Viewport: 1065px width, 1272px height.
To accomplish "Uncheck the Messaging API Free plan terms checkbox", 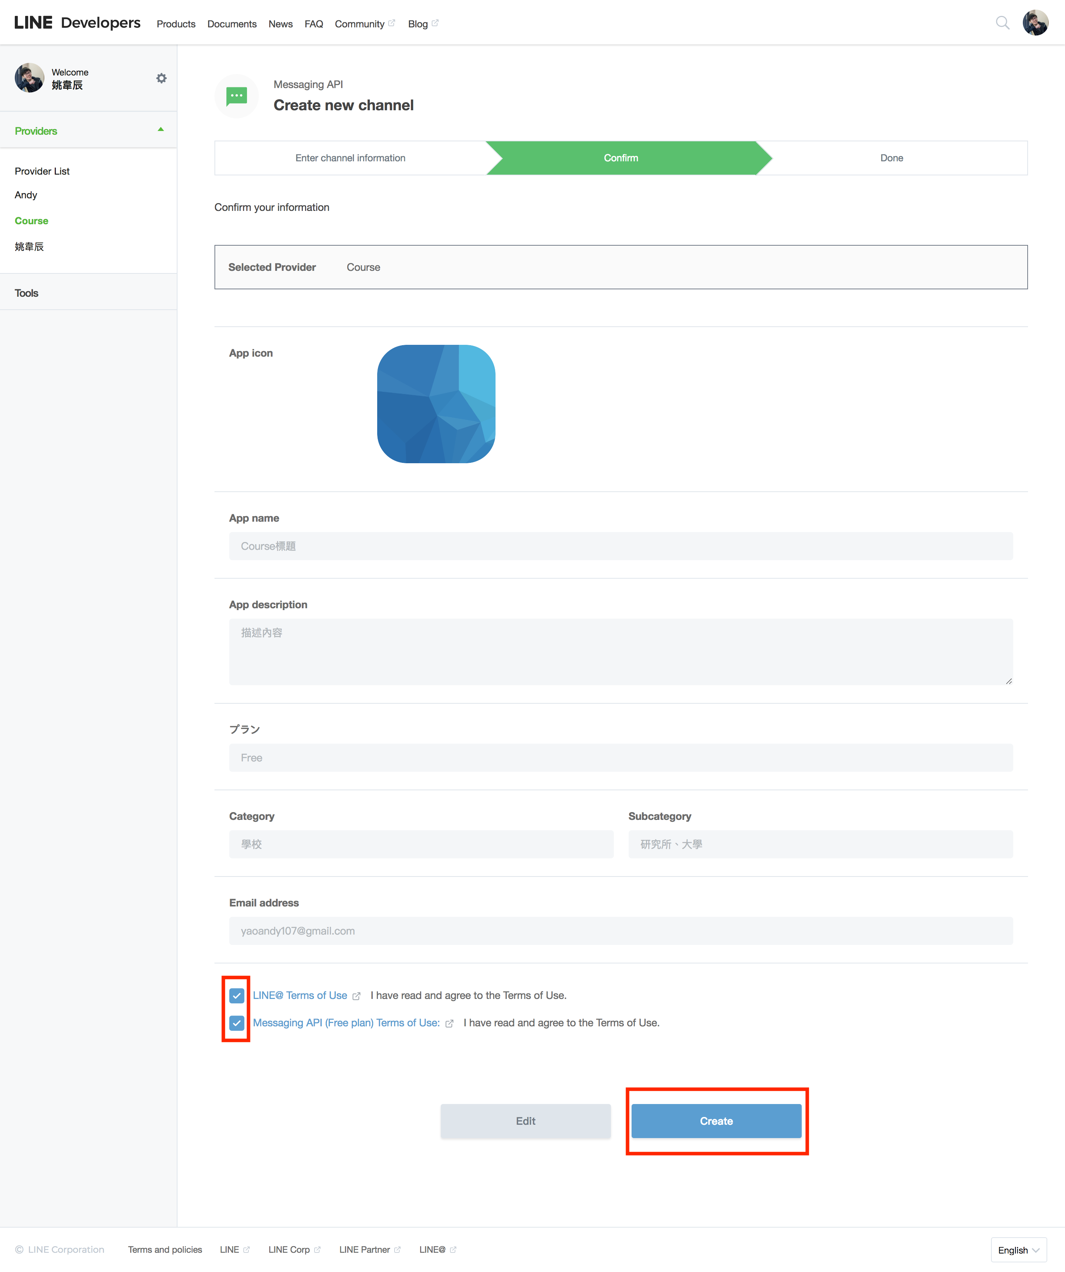I will click(x=237, y=1022).
